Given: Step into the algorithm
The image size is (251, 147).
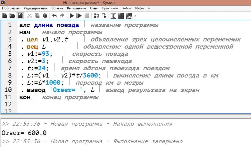Looking at the screenshot, I should (x=104, y=16).
